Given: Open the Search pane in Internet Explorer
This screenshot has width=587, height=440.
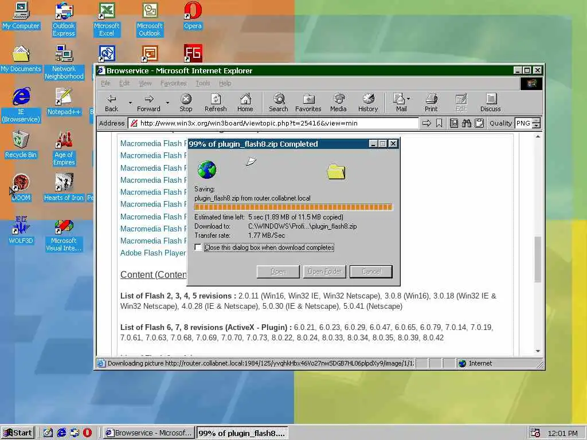Looking at the screenshot, I should pyautogui.click(x=279, y=103).
